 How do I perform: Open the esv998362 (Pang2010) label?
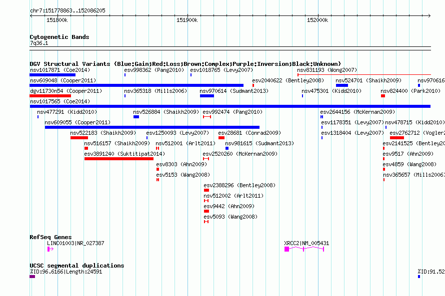coord(154,70)
